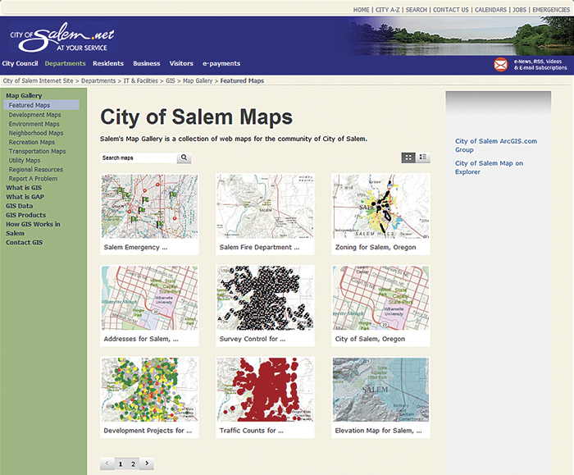Click the e-News envelope icon
This screenshot has height=475, width=574.
(x=500, y=65)
